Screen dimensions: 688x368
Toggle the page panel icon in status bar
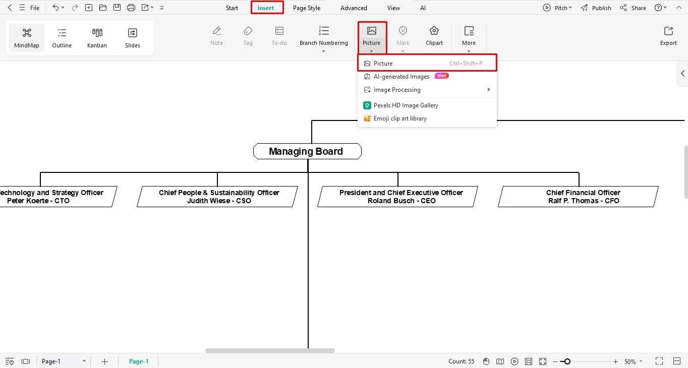26,361
